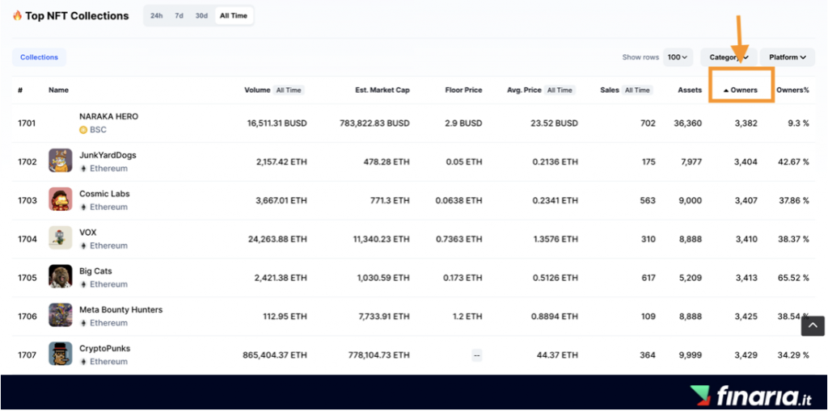The width and height of the screenshot is (828, 411).
Task: Open the CryptoPunks name link
Action: point(104,348)
